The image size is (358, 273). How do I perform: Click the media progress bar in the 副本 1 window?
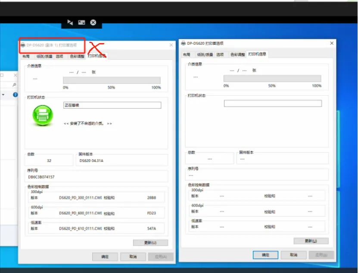point(112,80)
